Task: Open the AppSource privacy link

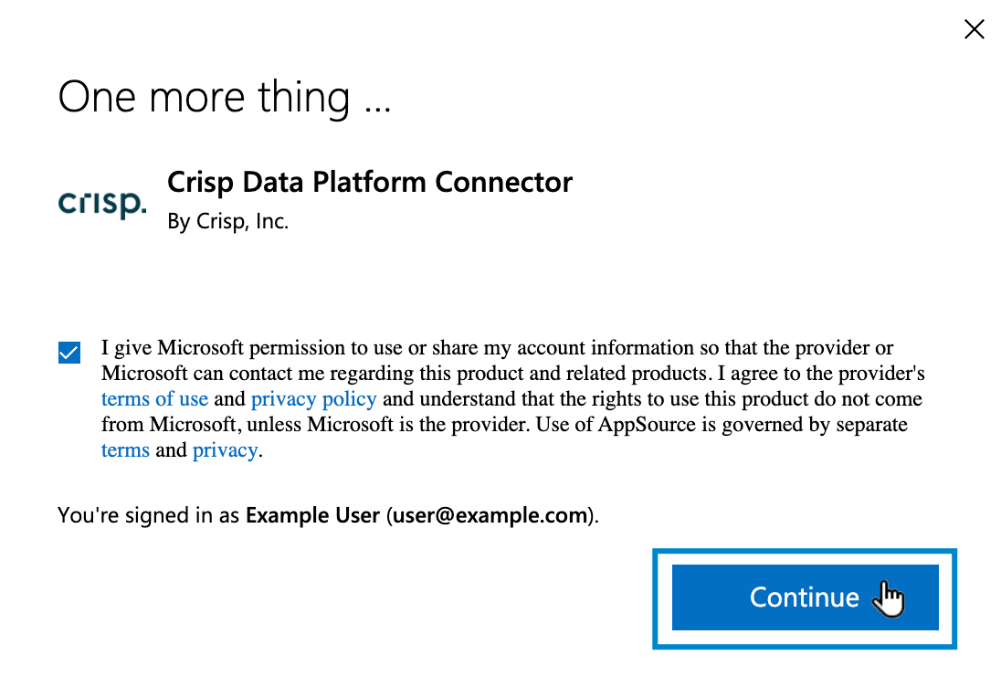Action: tap(225, 450)
